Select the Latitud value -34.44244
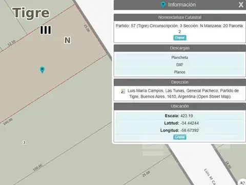 (190, 123)
